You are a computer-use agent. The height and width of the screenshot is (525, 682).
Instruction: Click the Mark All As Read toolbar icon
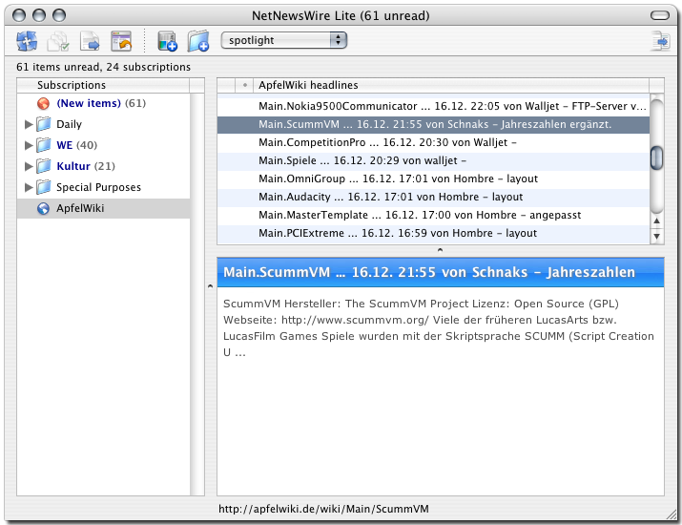[x=58, y=41]
